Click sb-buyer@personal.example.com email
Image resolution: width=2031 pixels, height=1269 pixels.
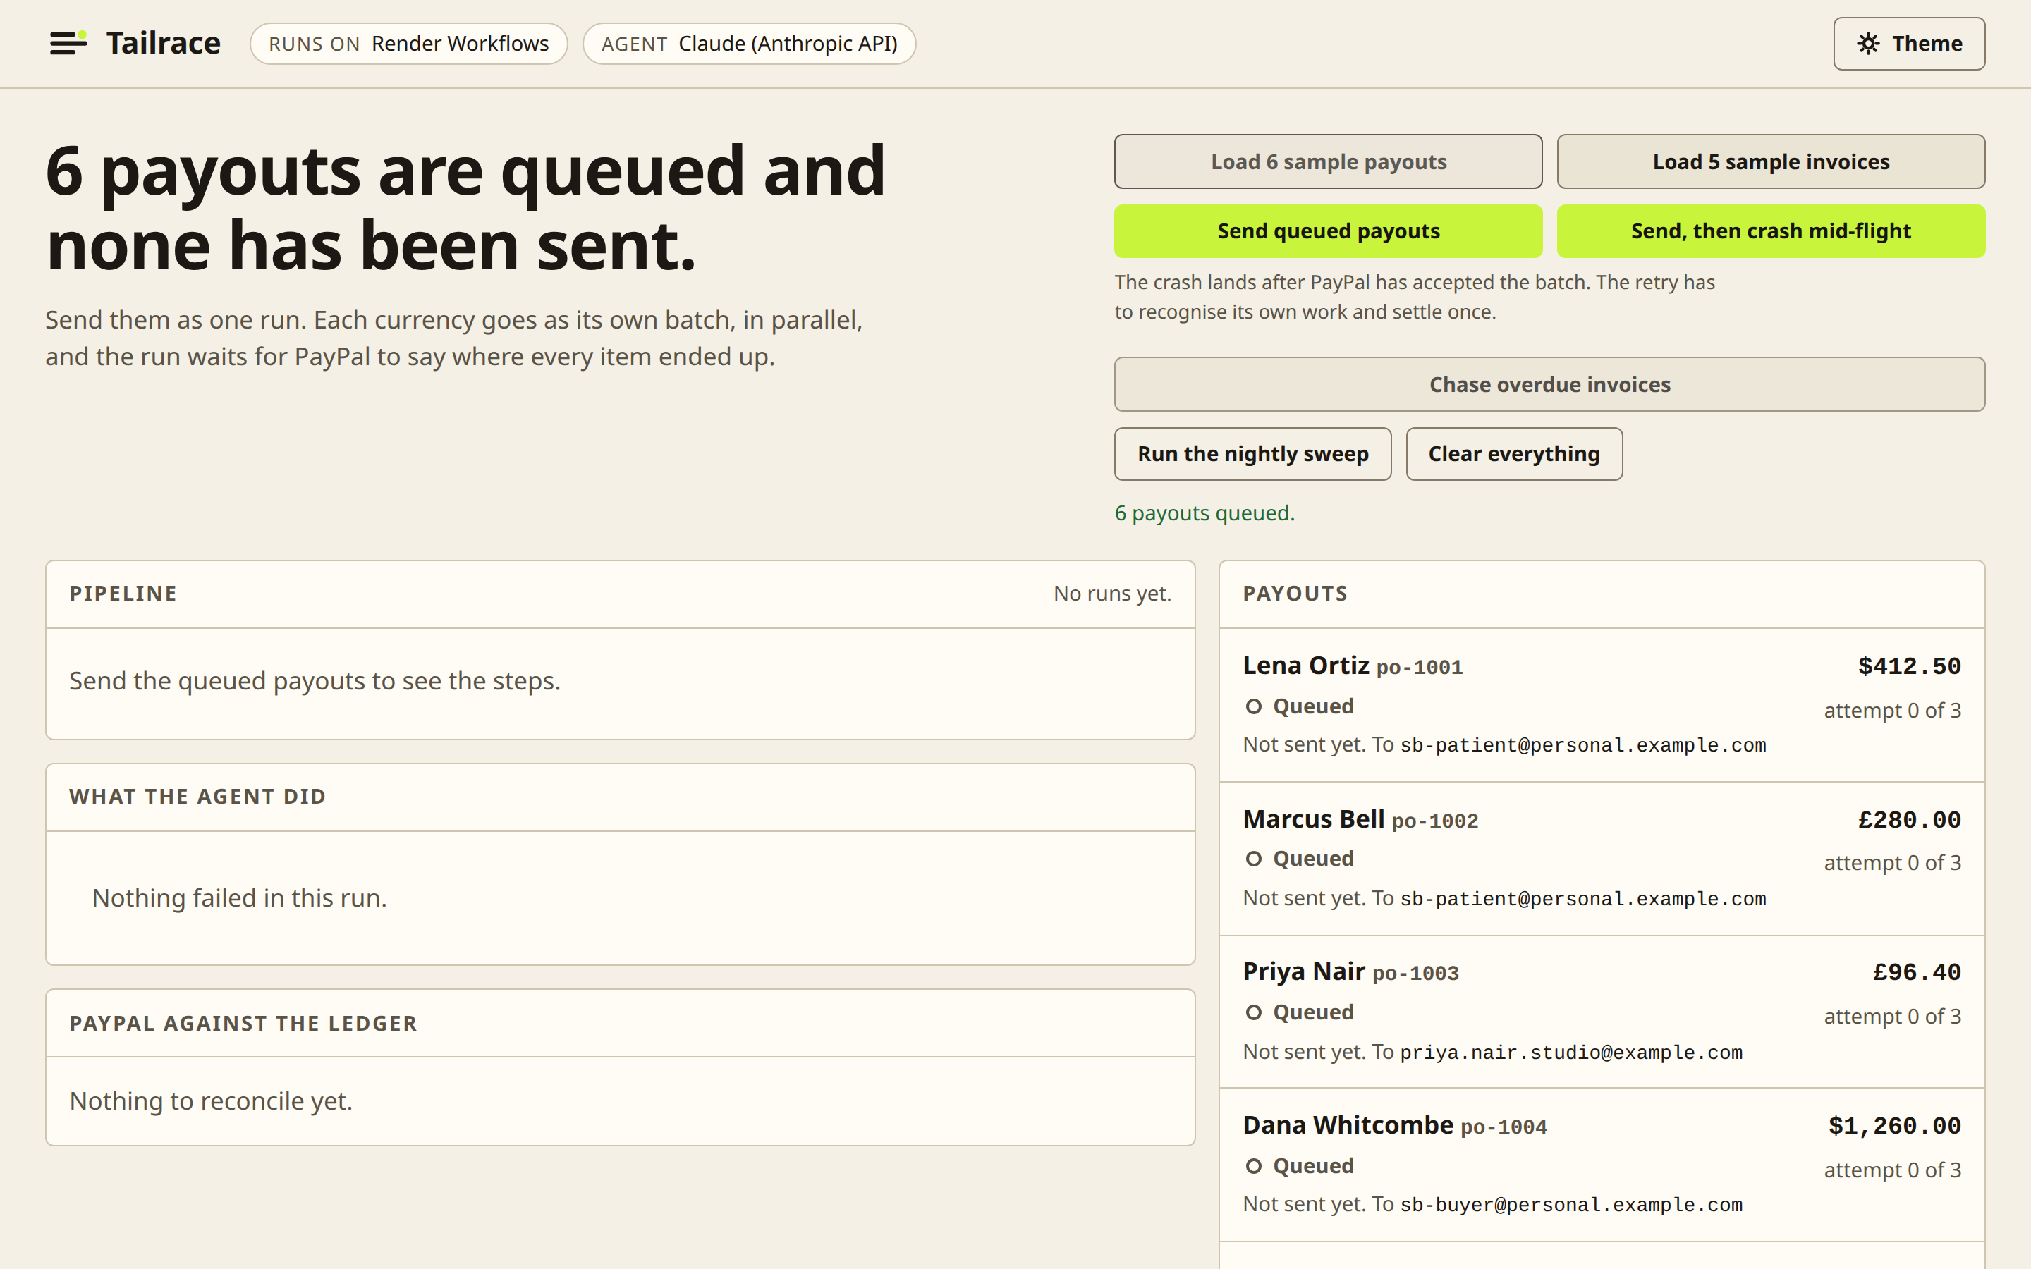click(1571, 1206)
